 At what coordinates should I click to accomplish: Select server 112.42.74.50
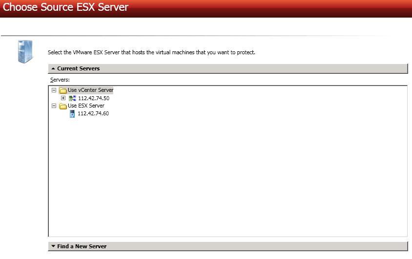click(x=94, y=98)
